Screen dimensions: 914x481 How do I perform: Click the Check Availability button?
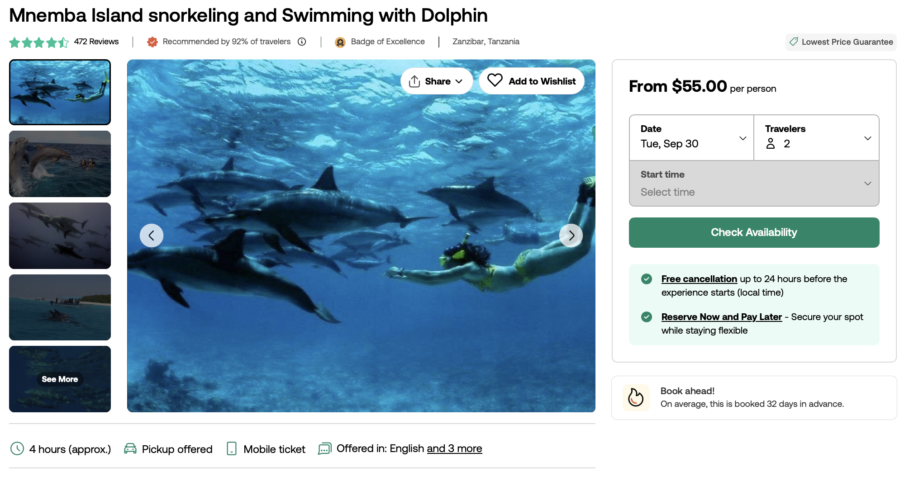coord(754,232)
